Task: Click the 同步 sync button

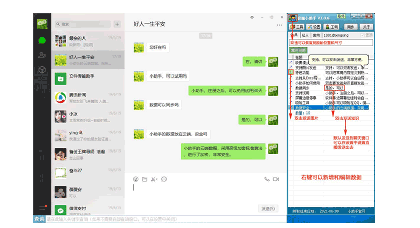Action: click(351, 27)
